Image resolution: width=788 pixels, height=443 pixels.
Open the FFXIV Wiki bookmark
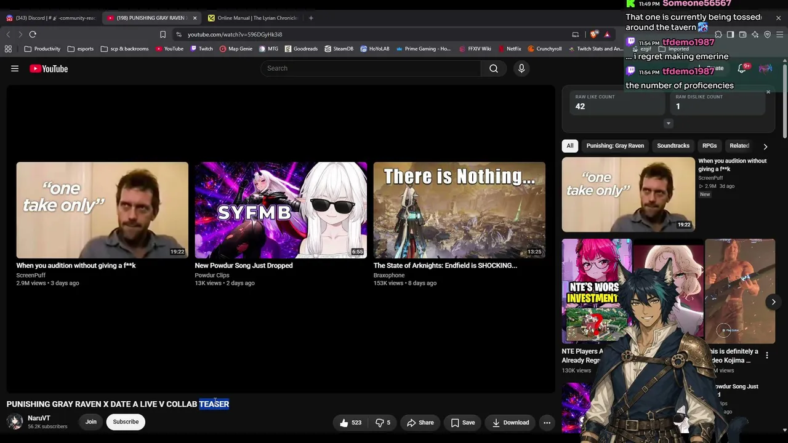point(475,49)
